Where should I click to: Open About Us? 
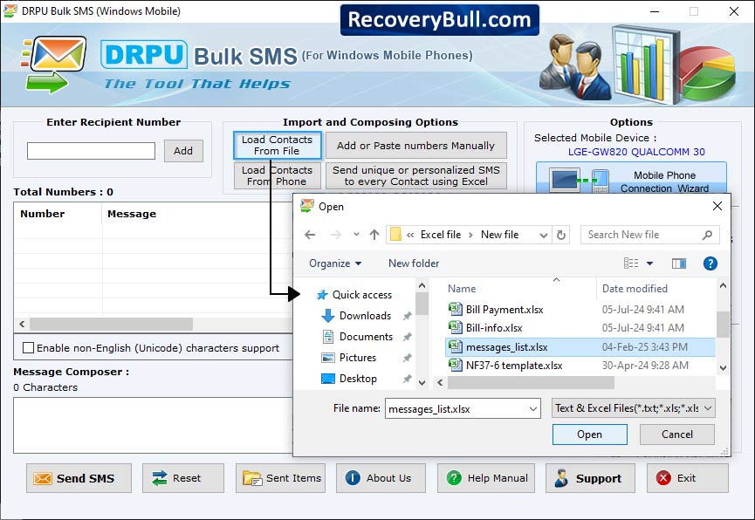381,478
